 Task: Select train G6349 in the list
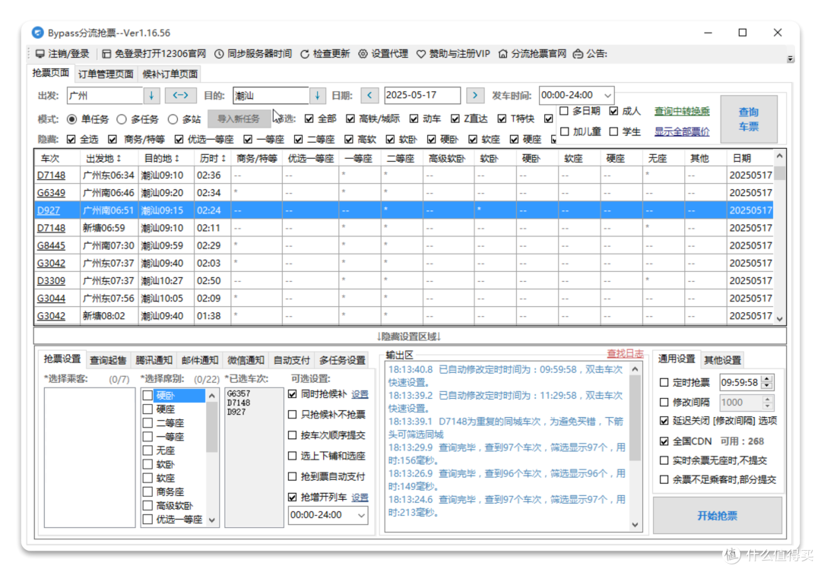point(51,193)
